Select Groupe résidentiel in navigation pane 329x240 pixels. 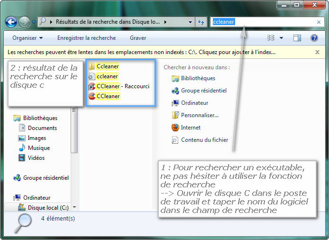[x=41, y=178]
